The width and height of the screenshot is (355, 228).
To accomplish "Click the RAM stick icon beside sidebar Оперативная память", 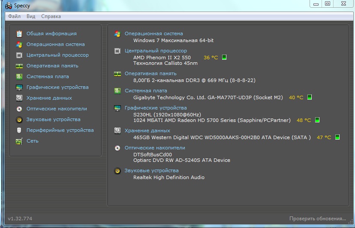I will (19, 66).
